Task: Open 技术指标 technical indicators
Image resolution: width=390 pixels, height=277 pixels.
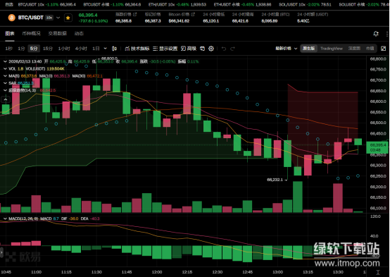Action: click(x=137, y=49)
